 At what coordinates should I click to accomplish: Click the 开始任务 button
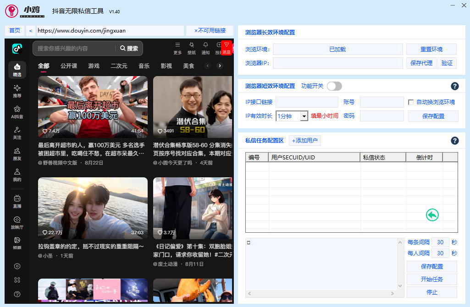431,279
